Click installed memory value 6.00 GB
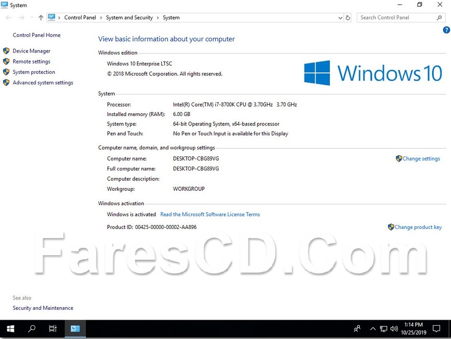 (x=182, y=114)
